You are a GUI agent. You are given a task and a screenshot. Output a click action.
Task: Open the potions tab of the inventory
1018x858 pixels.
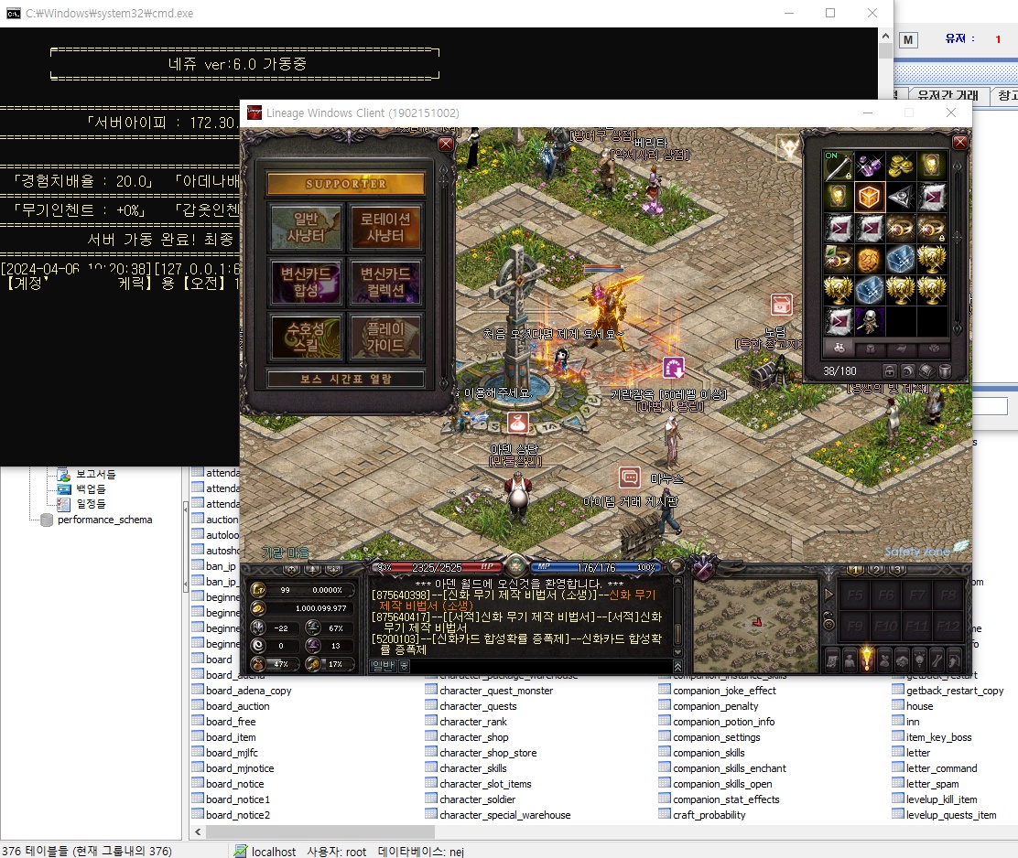[839, 349]
